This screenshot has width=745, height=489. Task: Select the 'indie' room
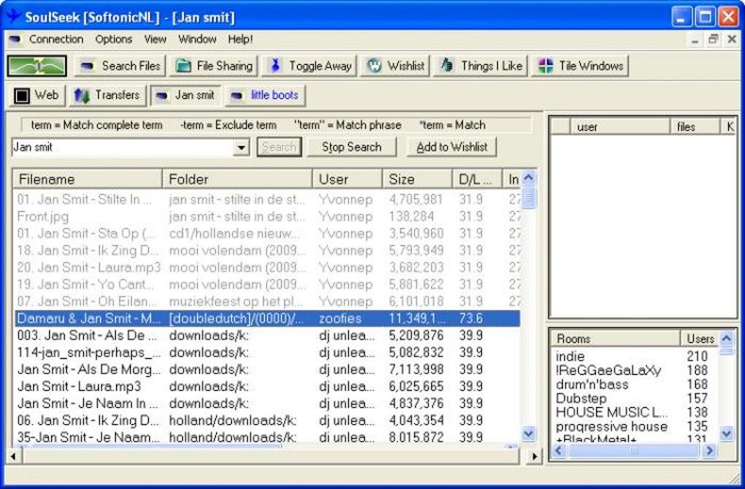pyautogui.click(x=570, y=356)
